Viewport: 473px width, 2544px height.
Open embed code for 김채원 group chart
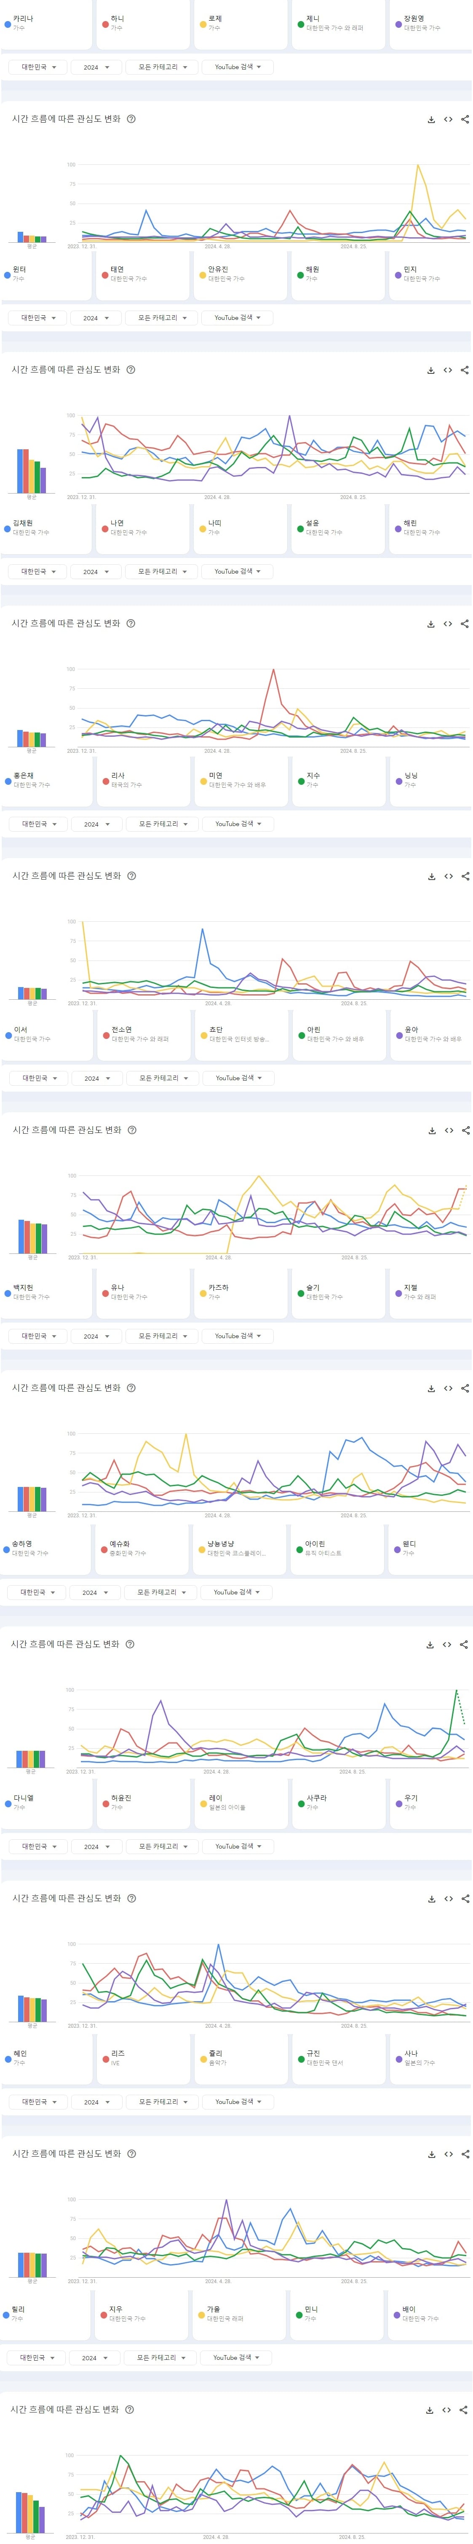(447, 624)
